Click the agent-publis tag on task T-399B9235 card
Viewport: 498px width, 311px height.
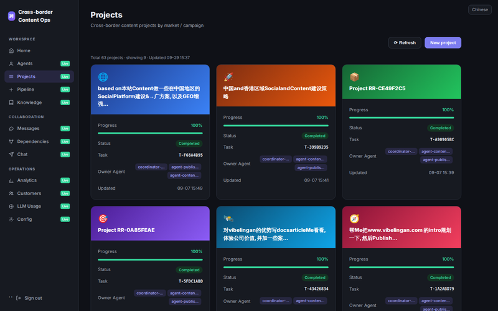(x=311, y=168)
